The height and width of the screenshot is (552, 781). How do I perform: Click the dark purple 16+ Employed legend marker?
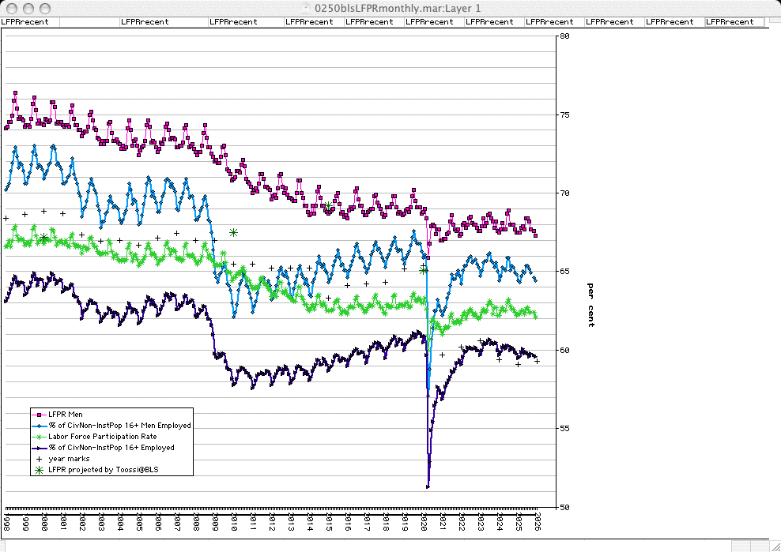[x=39, y=447]
